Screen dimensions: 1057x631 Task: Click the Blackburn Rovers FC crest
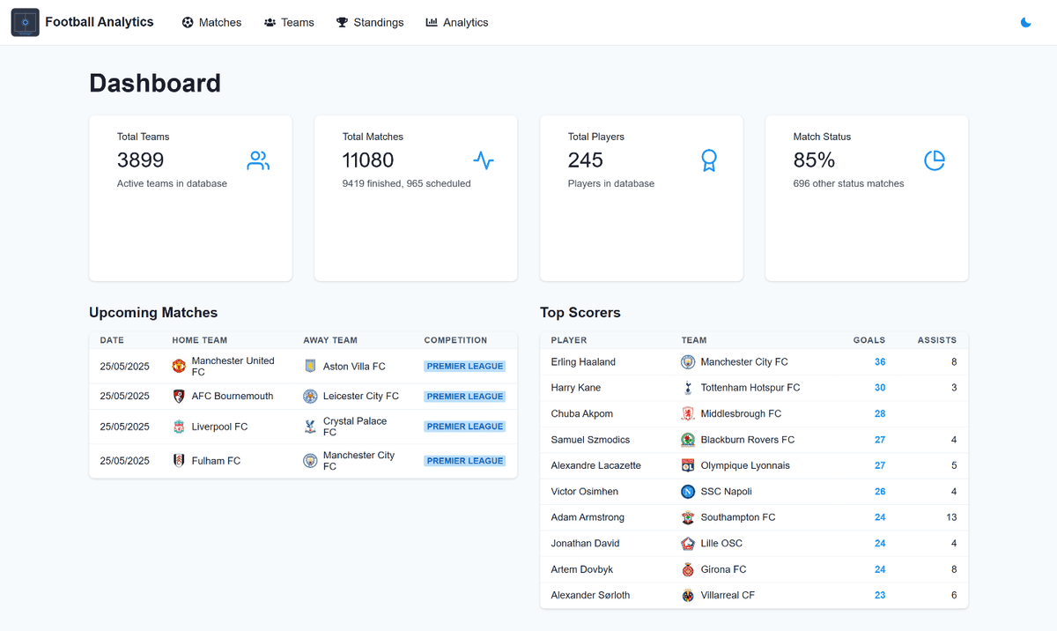(688, 440)
